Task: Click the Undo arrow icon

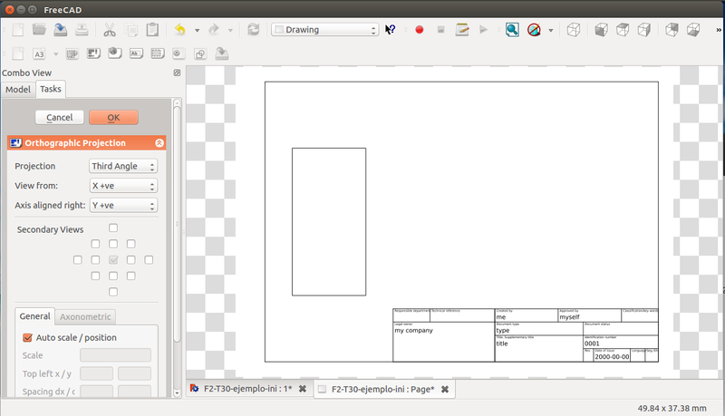Action: coord(181,30)
